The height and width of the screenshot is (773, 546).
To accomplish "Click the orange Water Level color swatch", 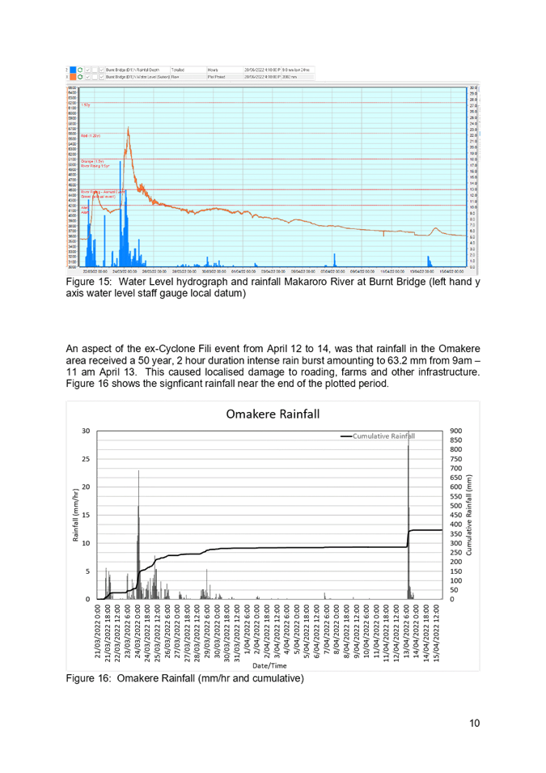I will pos(73,77).
